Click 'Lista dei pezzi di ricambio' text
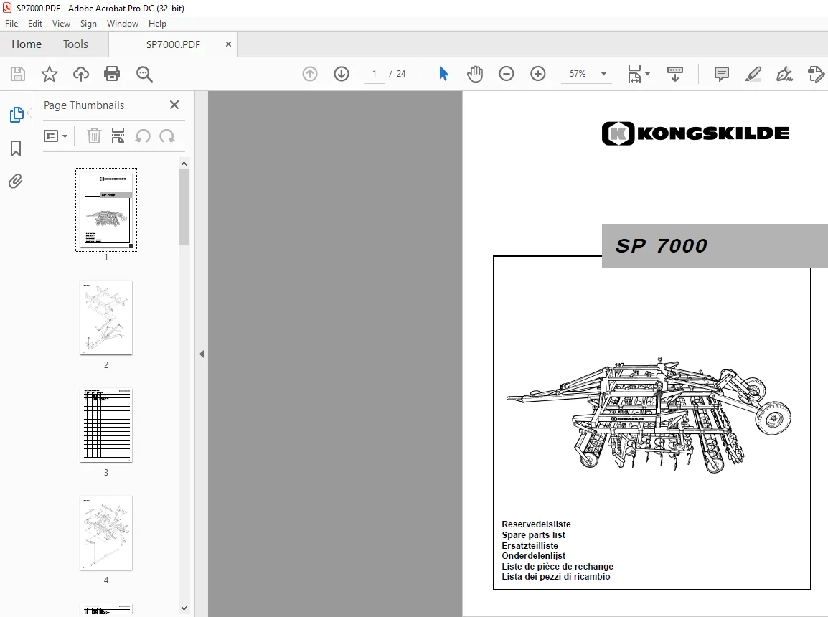 [556, 577]
